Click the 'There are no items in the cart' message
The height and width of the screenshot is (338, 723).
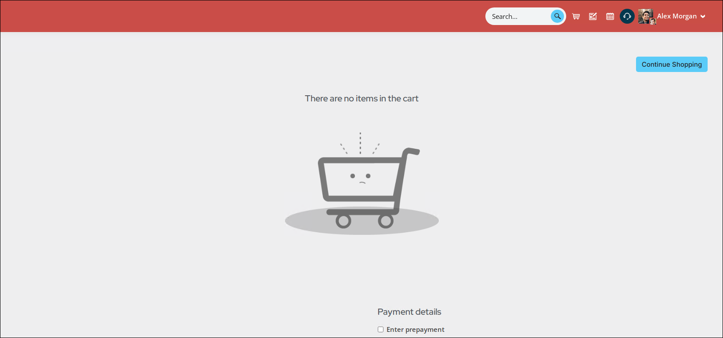coord(361,98)
